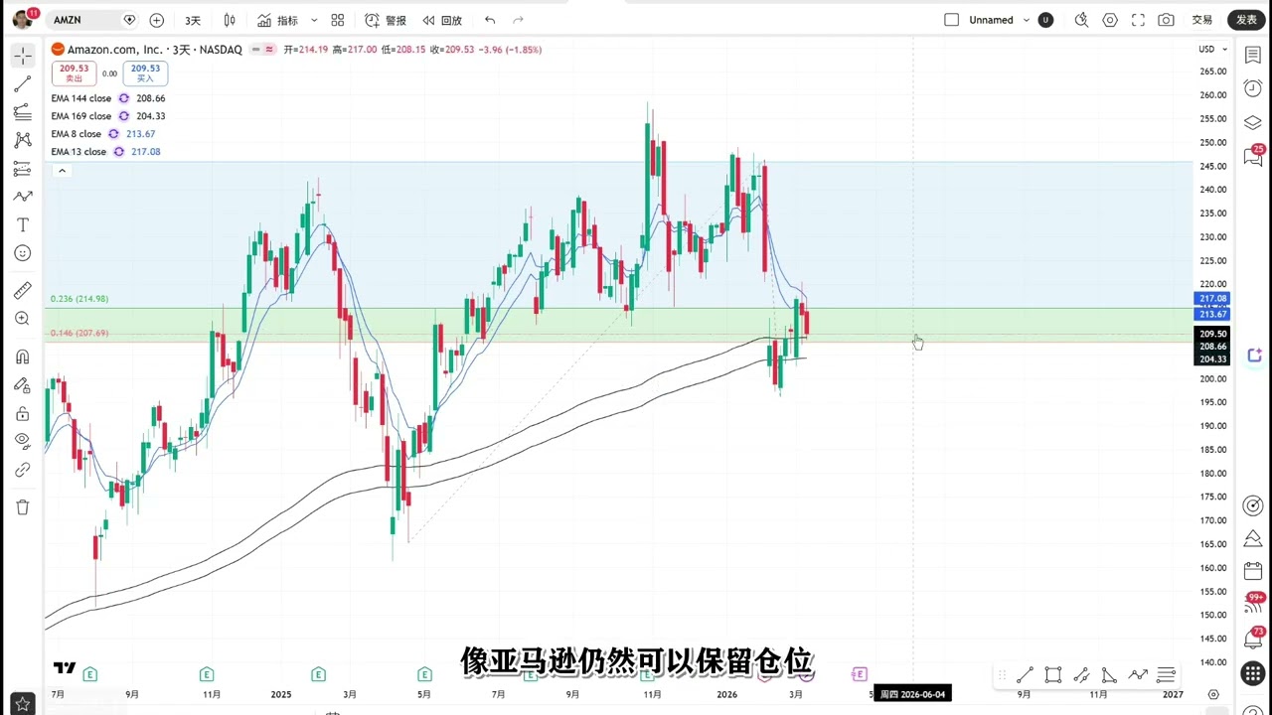
Task: Start bar replay with 回放
Action: pos(442,20)
